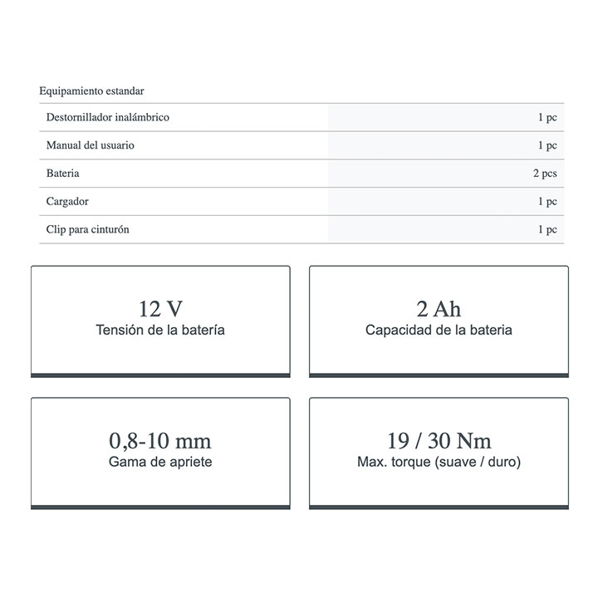Image resolution: width=598 pixels, height=598 pixels.
Task: Select the "Capacidad de la bateria" caption
Action: tap(439, 330)
